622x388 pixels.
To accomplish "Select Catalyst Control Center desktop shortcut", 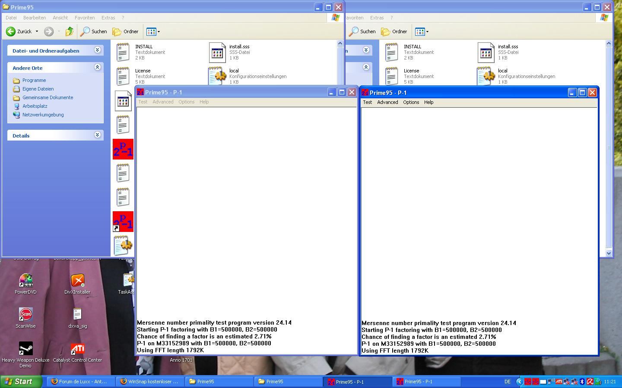I will tap(77, 352).
